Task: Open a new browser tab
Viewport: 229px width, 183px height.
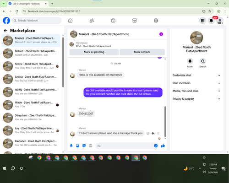Action: 52,4
